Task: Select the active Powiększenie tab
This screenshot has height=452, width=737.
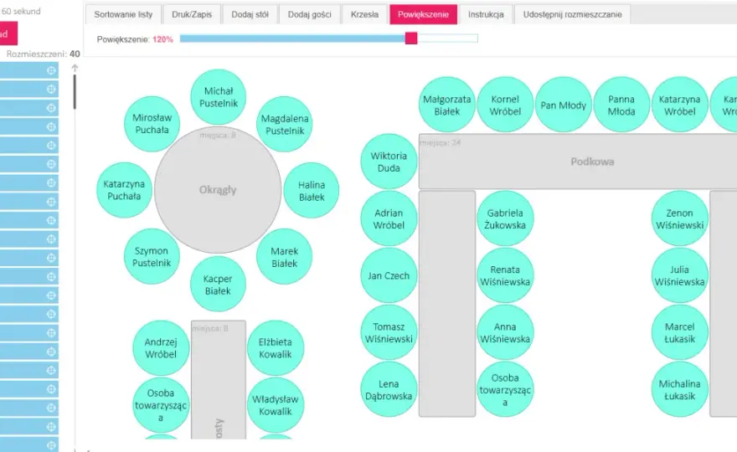Action: 423,14
